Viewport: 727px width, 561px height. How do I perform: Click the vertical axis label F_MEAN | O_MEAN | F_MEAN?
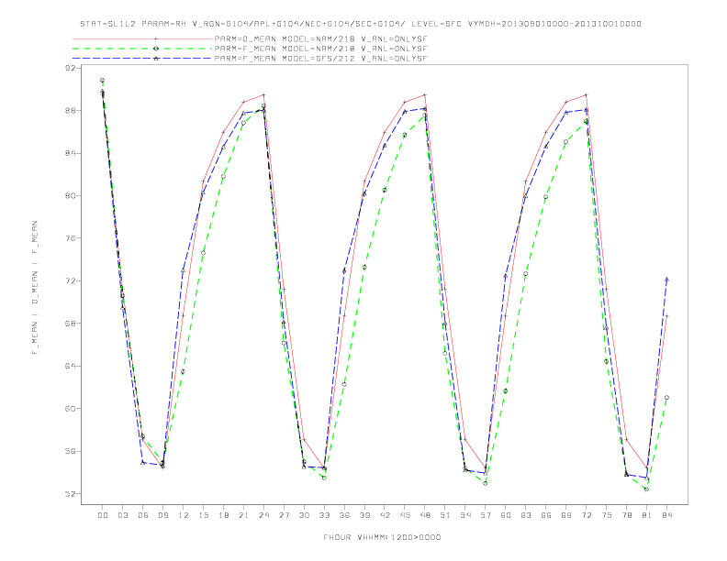coord(35,288)
